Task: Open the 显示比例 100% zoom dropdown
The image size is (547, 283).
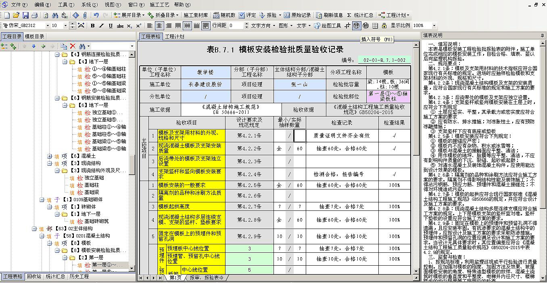Action: pos(433,26)
